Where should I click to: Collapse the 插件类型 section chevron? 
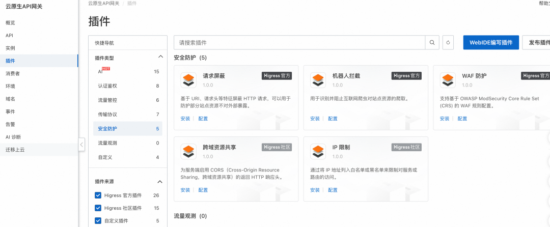pyautogui.click(x=160, y=57)
